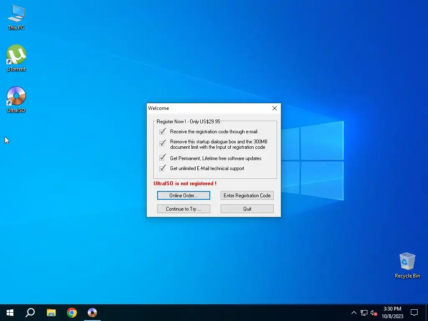The height and width of the screenshot is (321, 428).
Task: Select the Recycle Bin icon
Action: pyautogui.click(x=407, y=265)
